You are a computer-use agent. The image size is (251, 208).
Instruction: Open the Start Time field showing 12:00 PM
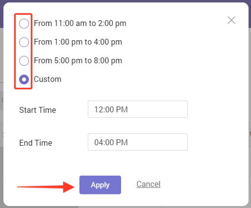coord(138,109)
